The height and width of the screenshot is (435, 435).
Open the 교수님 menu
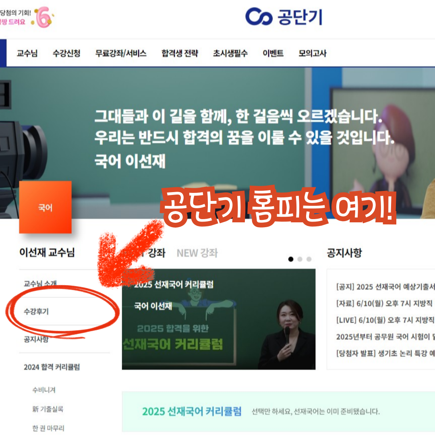click(27, 53)
